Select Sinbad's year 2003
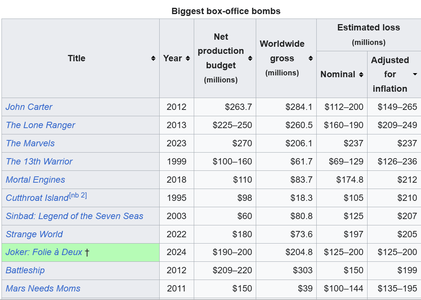This screenshot has height=300, width=421. (x=176, y=216)
